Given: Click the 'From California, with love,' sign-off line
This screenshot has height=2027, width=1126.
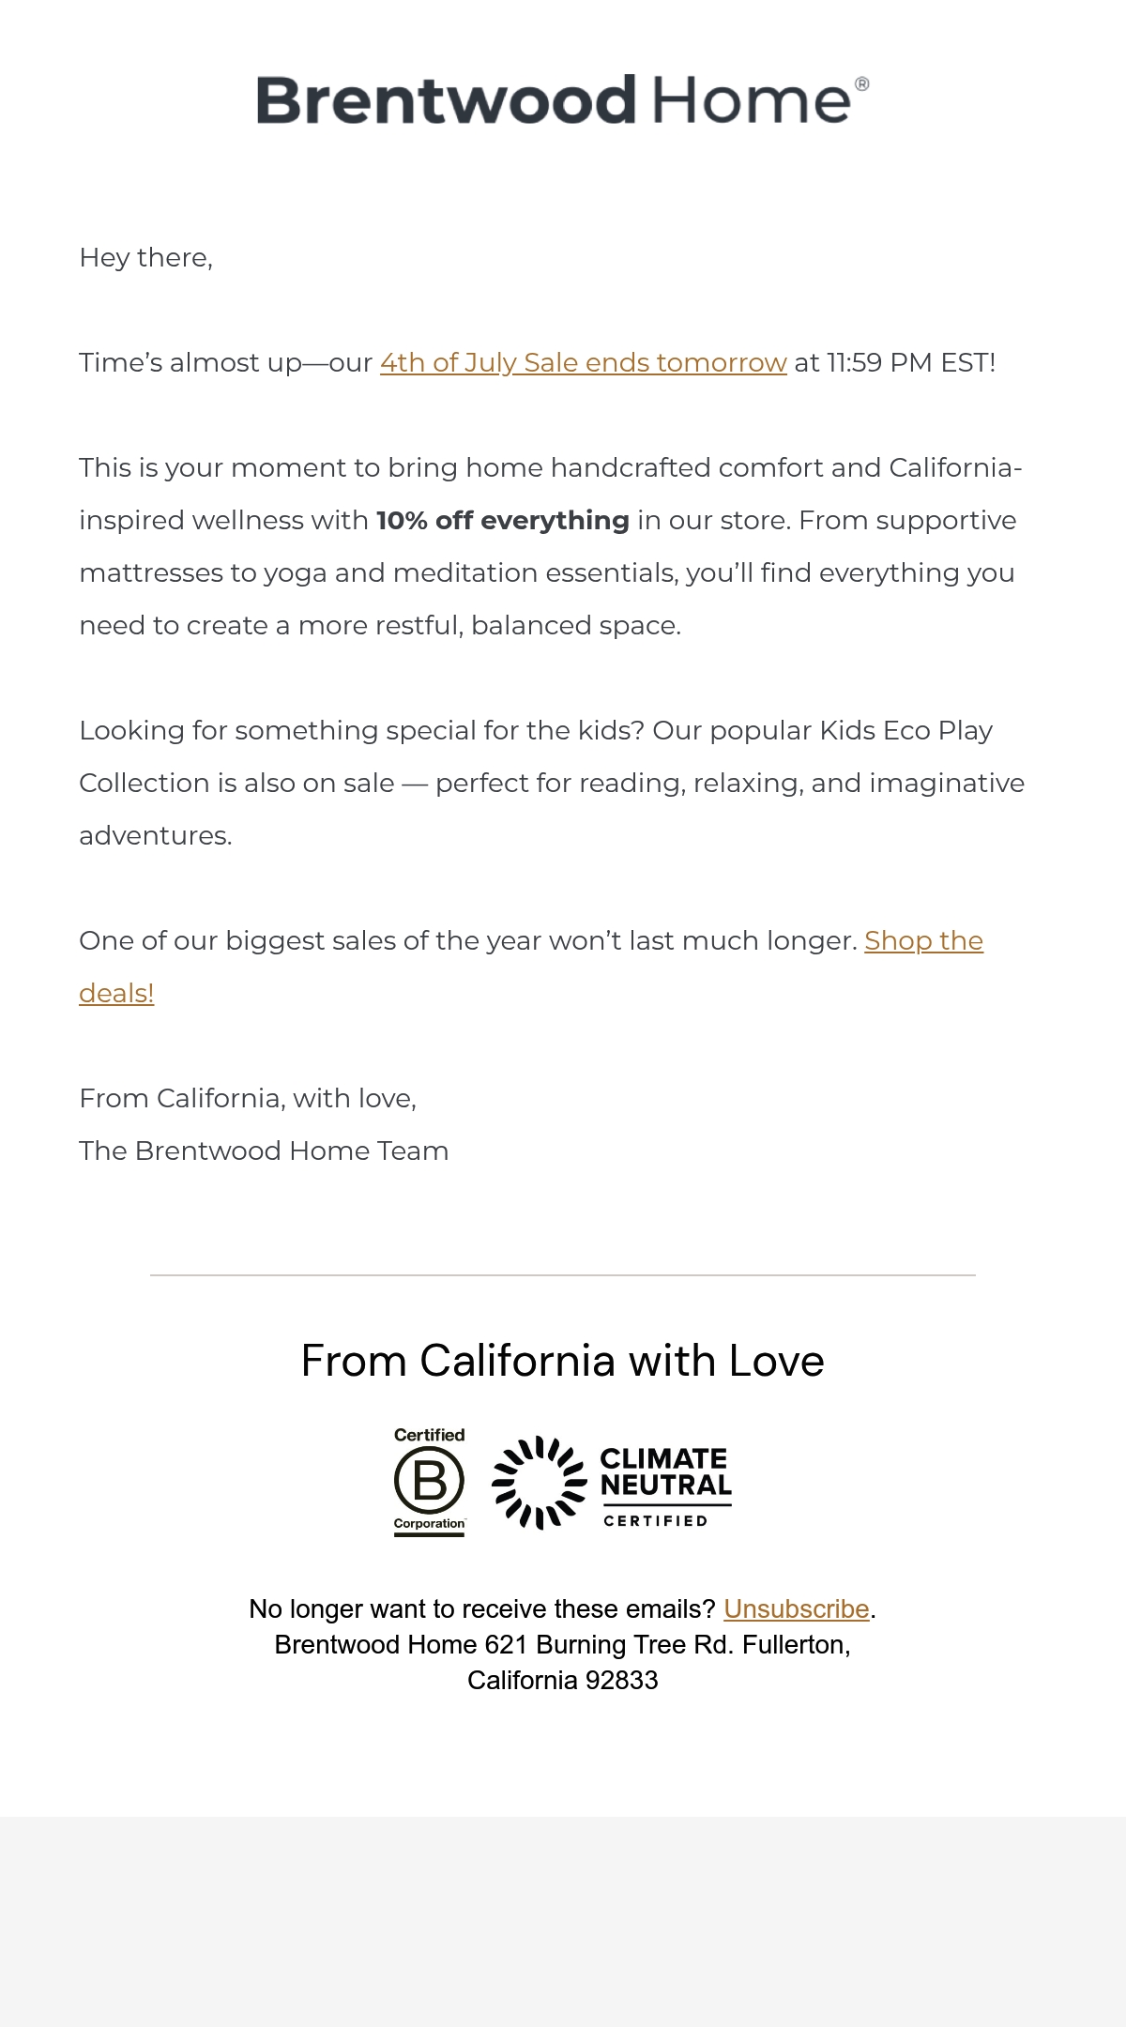Looking at the screenshot, I should pos(248,1098).
